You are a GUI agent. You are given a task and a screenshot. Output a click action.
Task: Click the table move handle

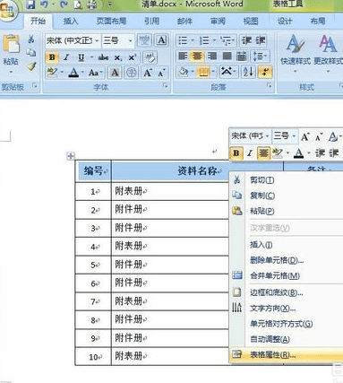pyautogui.click(x=71, y=156)
